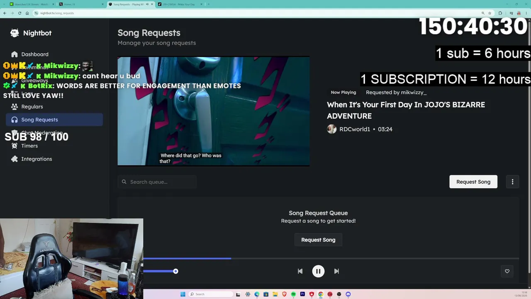Screen dimensions: 531x299
Task: Open File Explorer from the taskbar
Action: [275, 294]
